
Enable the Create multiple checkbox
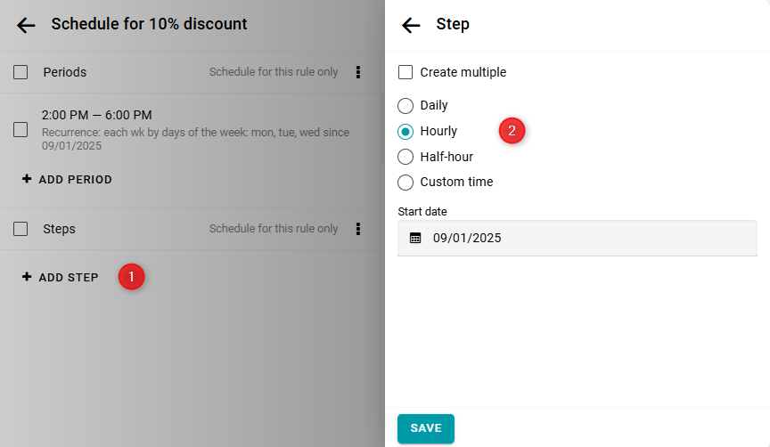(x=405, y=72)
